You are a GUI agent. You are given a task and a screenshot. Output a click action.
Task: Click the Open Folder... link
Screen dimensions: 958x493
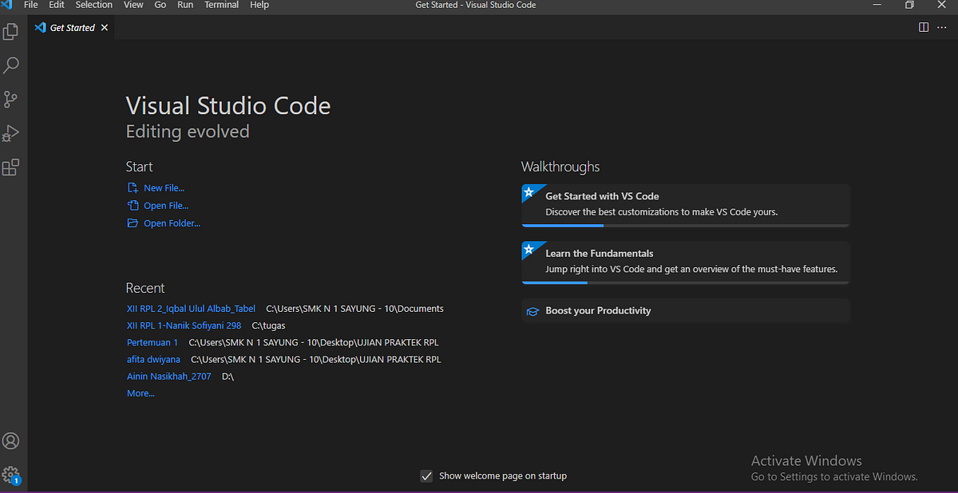click(172, 223)
